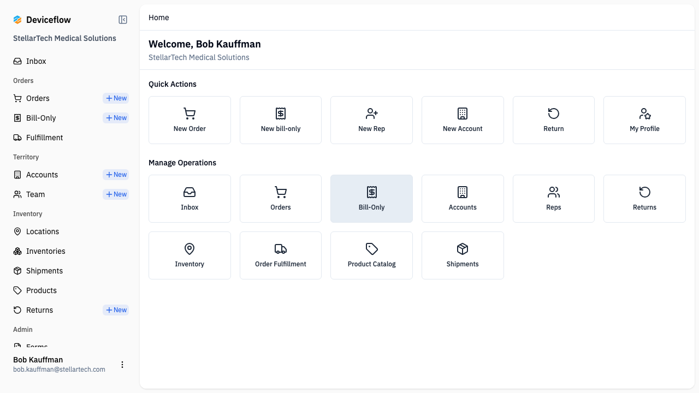Click the +New badge beside Bill-Only
Screen dimensions: 699x393
[x=116, y=118]
